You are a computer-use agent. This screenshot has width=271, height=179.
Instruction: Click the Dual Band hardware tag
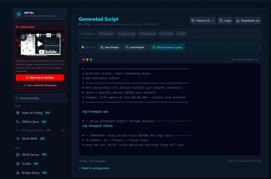pos(147,34)
